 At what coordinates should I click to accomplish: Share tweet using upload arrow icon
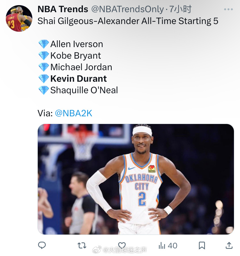coord(229,245)
